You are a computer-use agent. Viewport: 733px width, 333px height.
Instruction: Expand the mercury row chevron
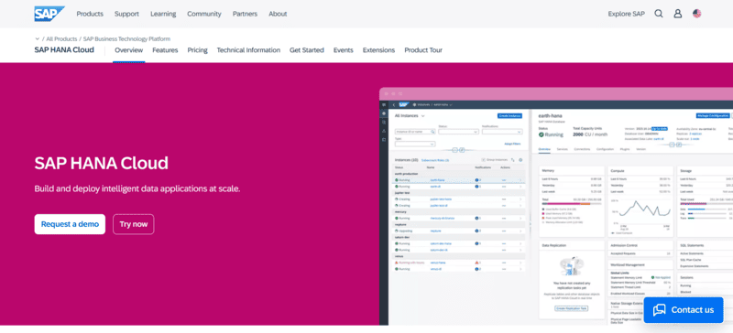tap(520, 218)
